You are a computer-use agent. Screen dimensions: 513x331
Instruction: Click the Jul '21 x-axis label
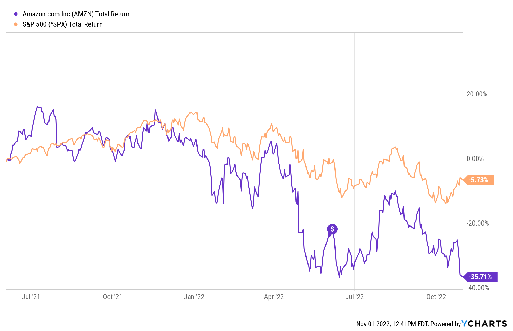[31, 297]
